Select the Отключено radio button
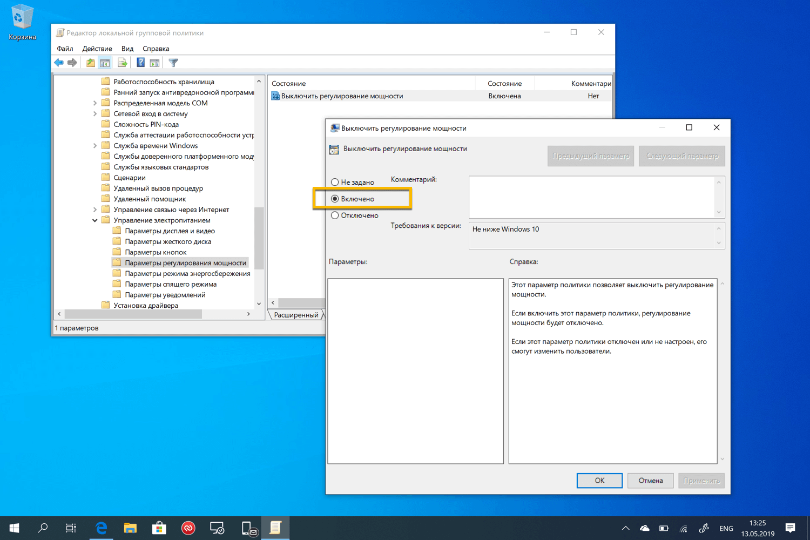The image size is (810, 540). click(x=335, y=215)
